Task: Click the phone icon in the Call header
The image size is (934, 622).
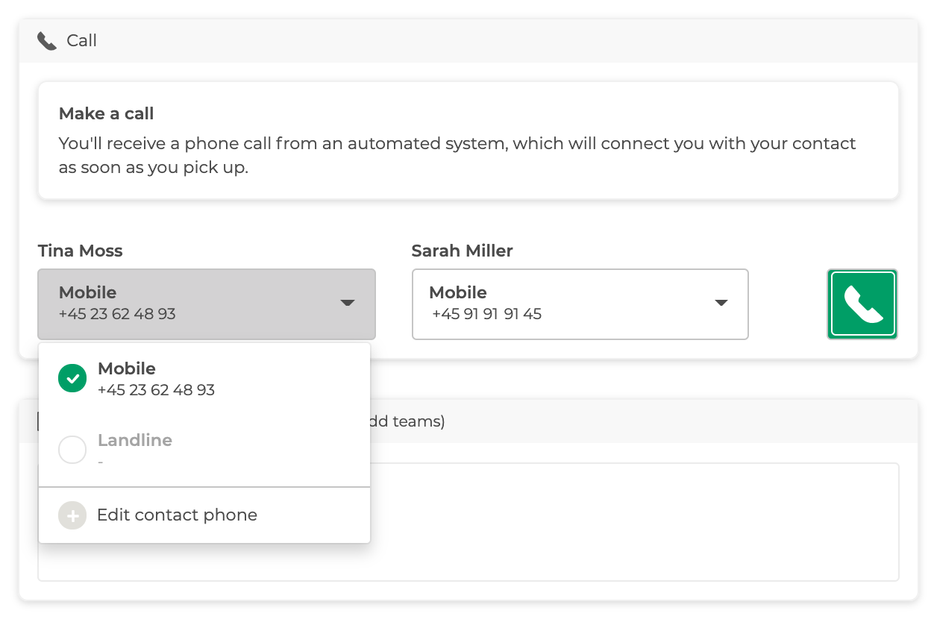Action: coord(47,41)
